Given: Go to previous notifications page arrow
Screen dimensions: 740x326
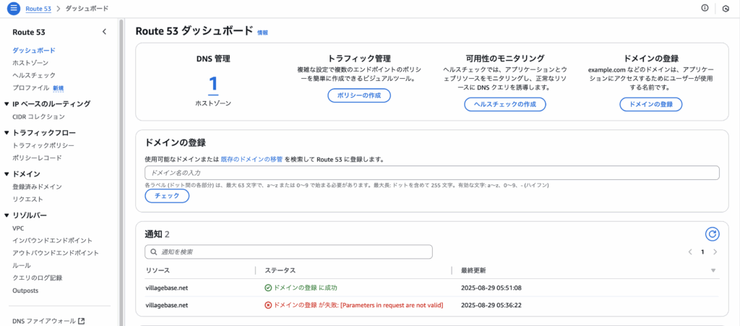Looking at the screenshot, I should 690,252.
